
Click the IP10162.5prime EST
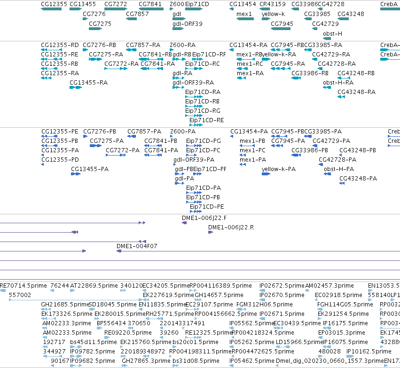tap(350, 356)
